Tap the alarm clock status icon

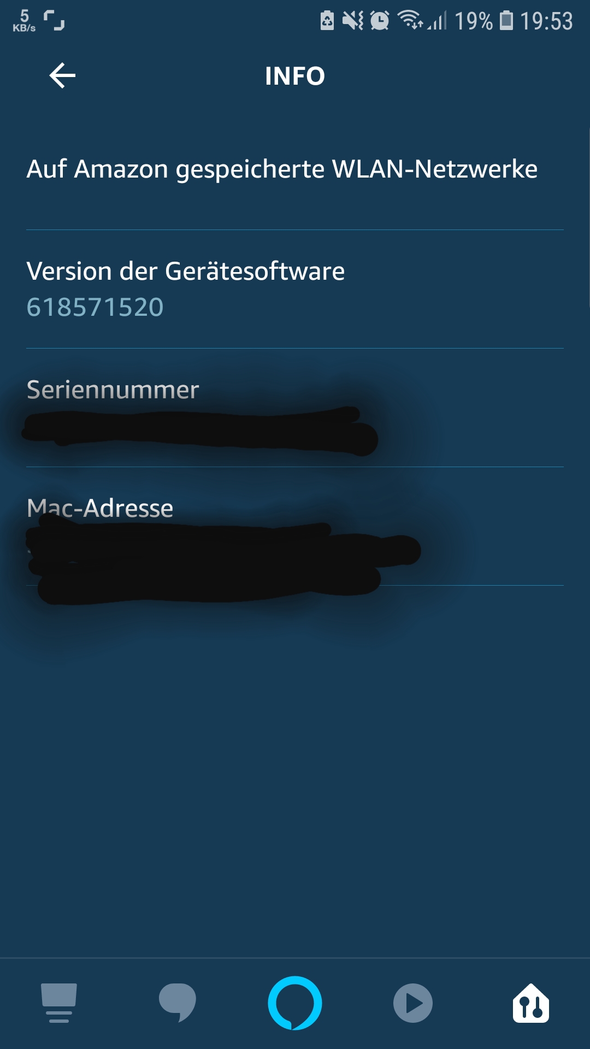pyautogui.click(x=380, y=20)
